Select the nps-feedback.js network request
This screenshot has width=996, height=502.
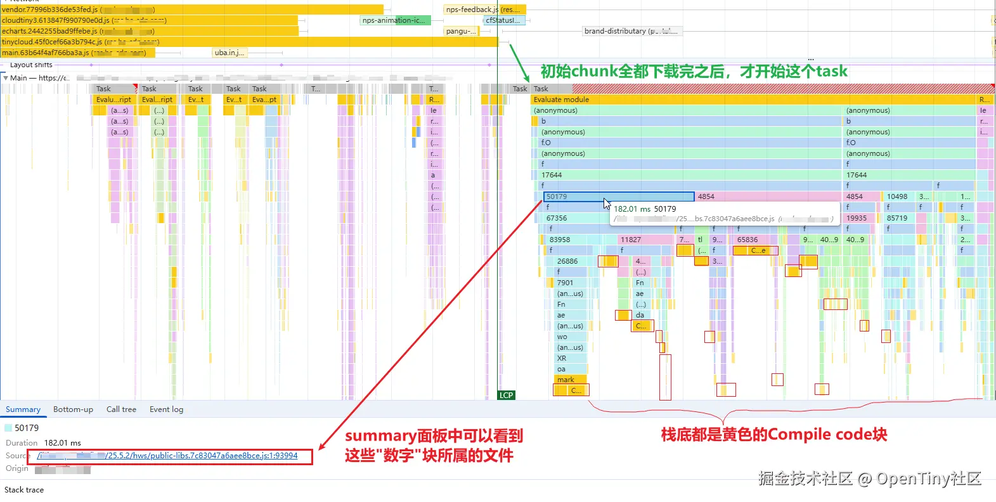click(484, 10)
